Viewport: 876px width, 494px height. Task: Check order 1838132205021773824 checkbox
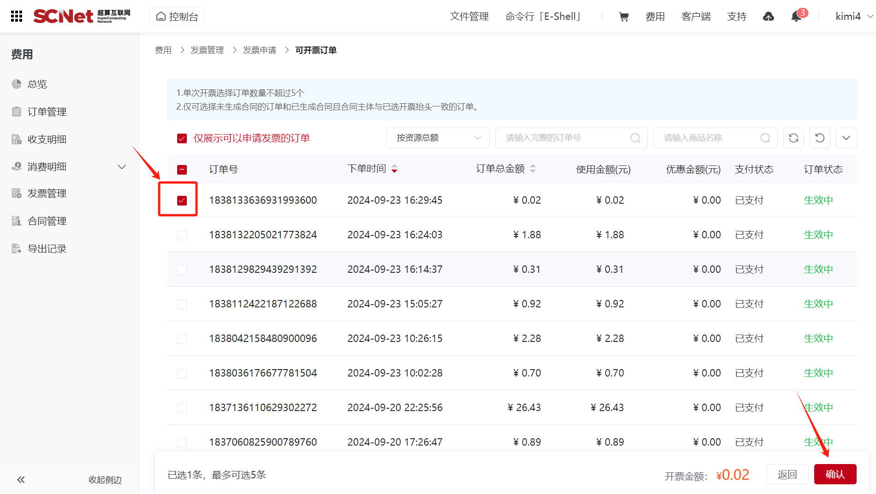pyautogui.click(x=182, y=235)
